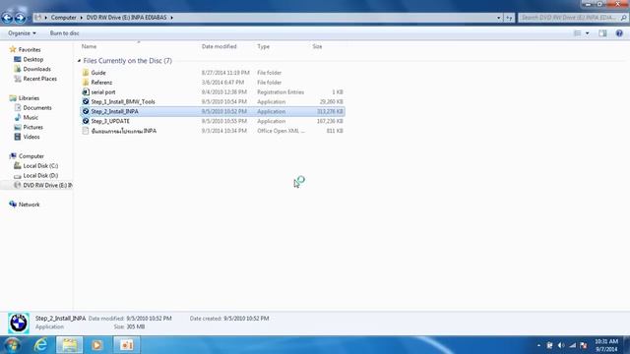
Task: Sort by Date modified column
Action: (219, 46)
